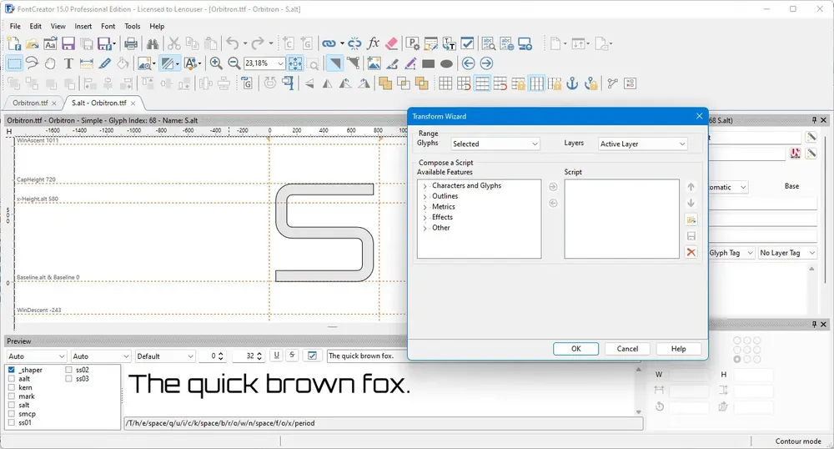
Task: Click the zoom-to-fit icon
Action: [x=295, y=63]
